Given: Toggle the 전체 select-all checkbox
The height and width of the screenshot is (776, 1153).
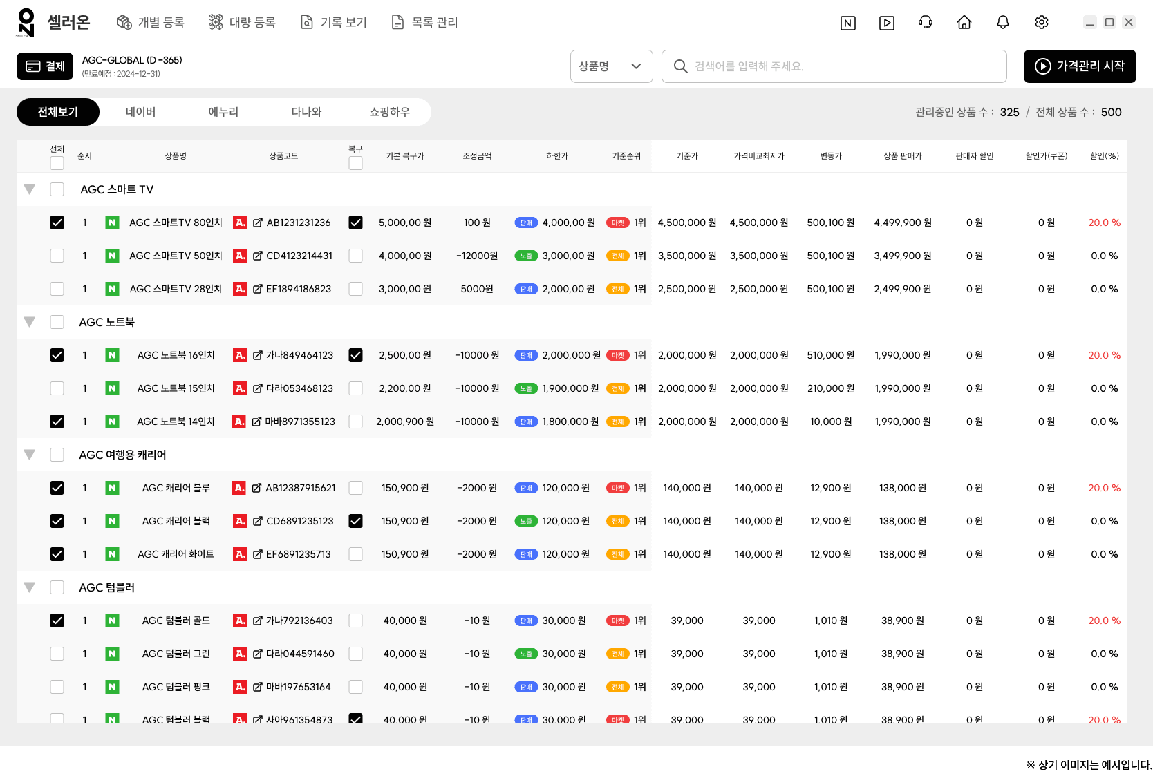Looking at the screenshot, I should [x=57, y=162].
